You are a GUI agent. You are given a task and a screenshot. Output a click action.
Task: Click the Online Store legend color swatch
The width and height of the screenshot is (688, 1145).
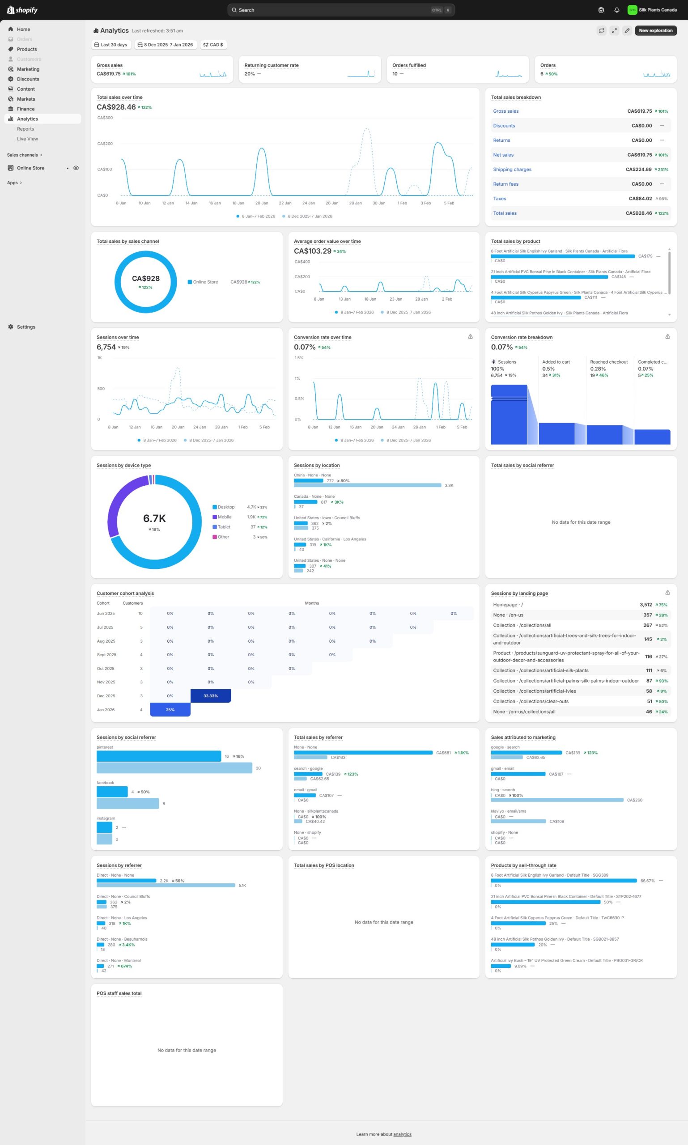(x=190, y=282)
